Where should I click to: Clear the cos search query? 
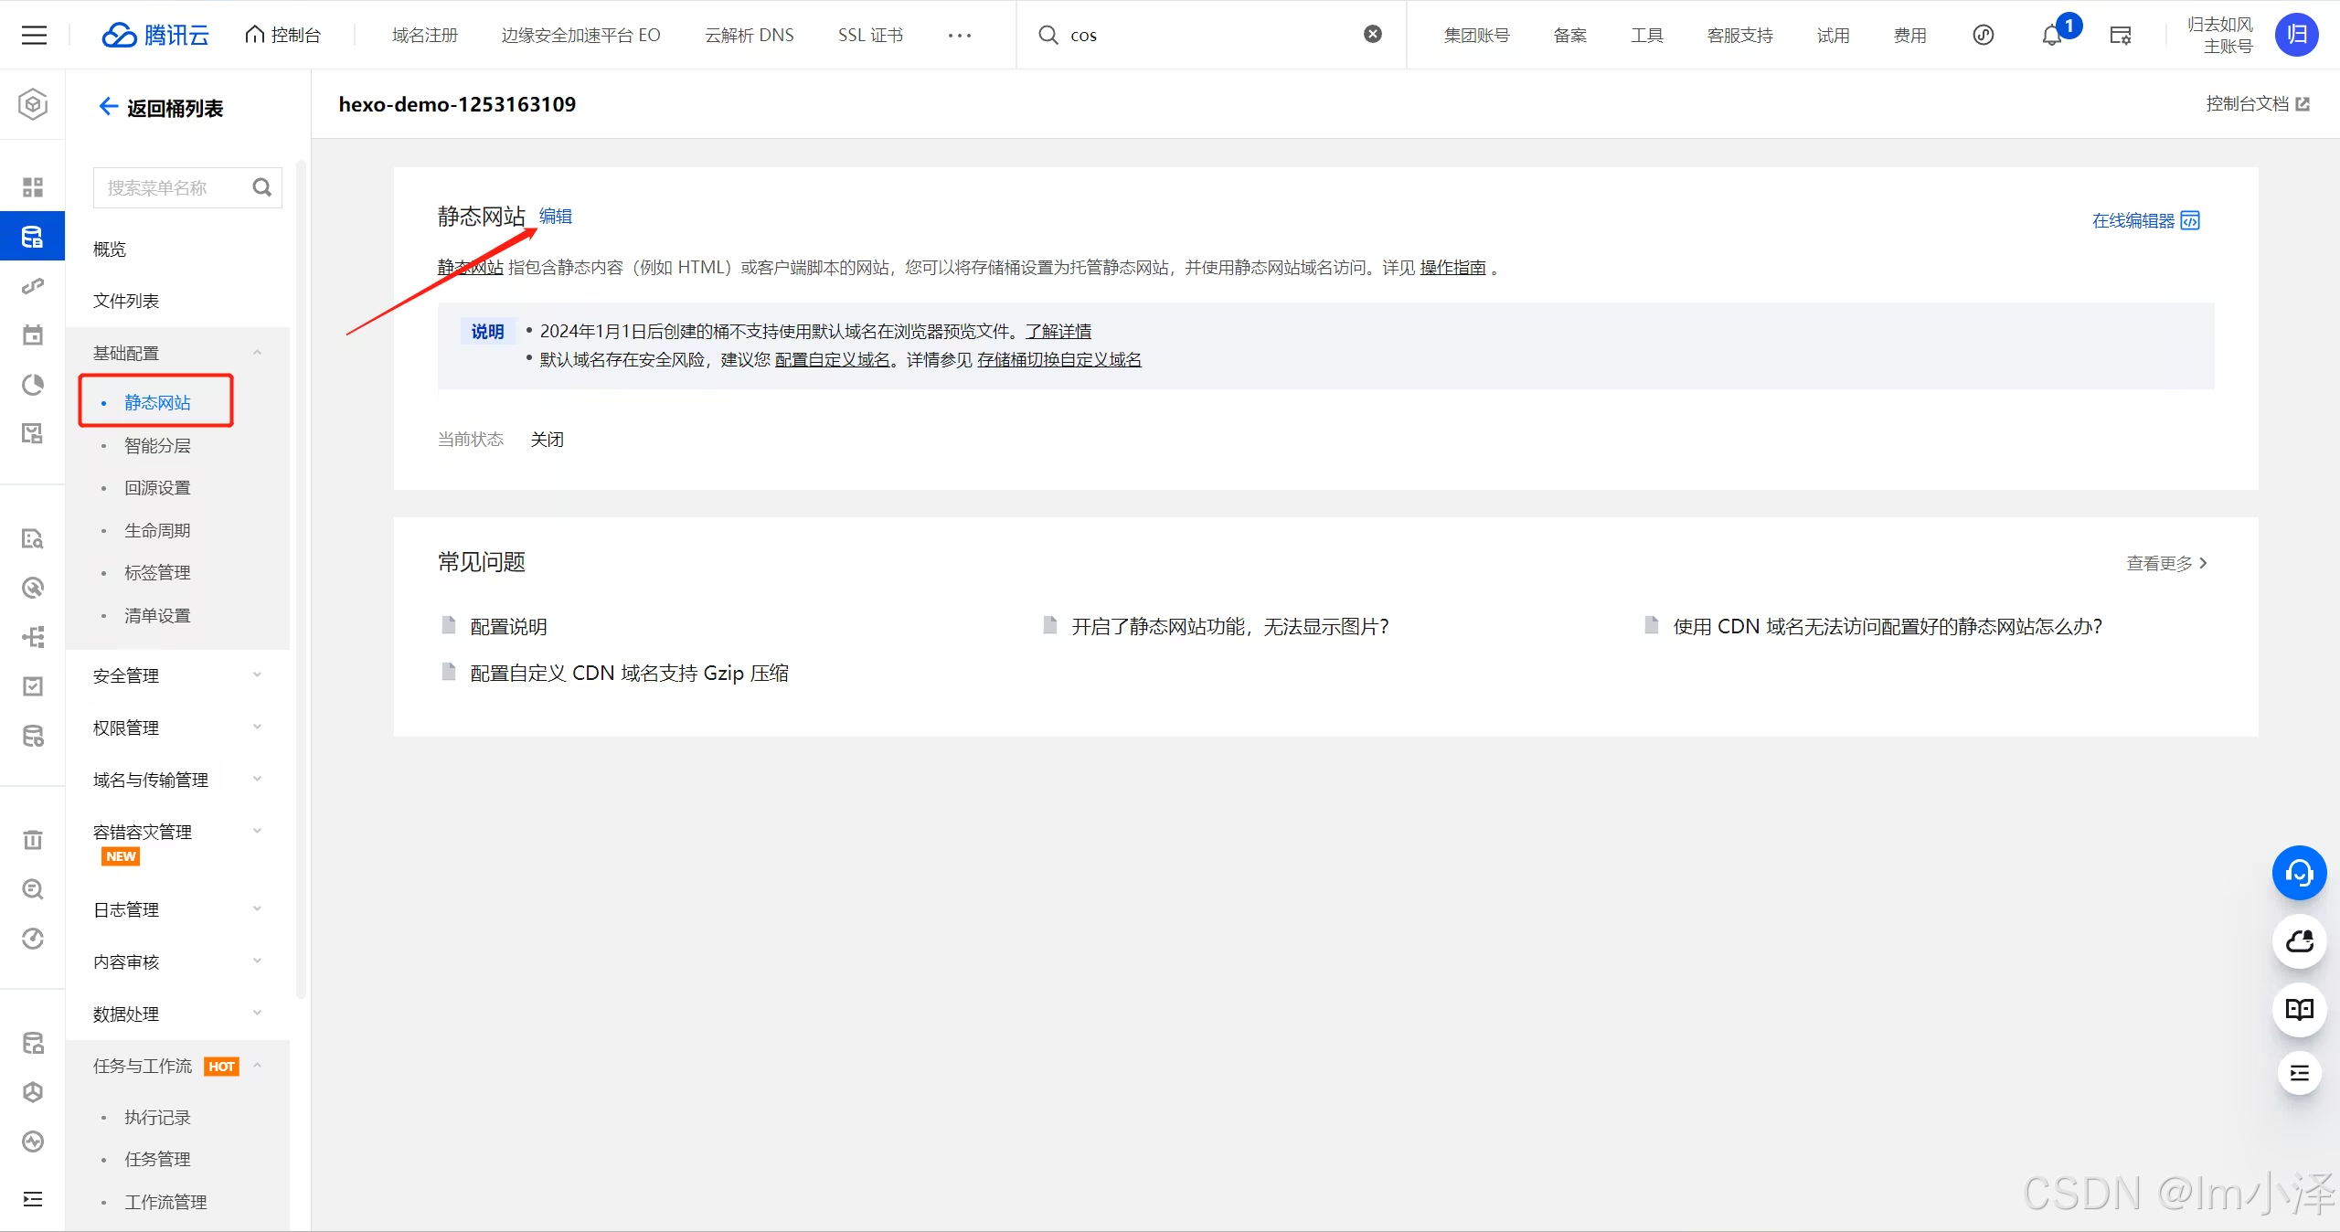[x=1372, y=34]
